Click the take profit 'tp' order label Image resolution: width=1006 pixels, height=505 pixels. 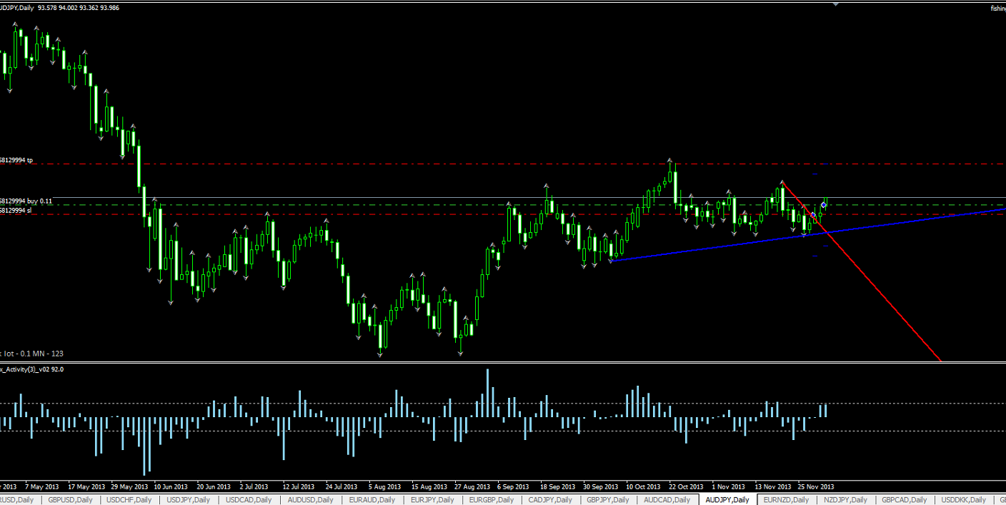point(16,161)
